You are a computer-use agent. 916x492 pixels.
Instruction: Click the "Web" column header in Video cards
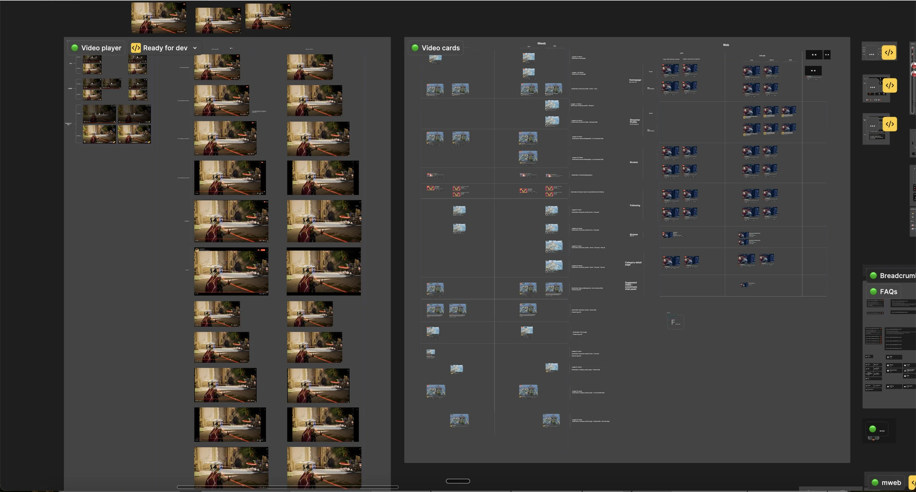click(726, 45)
